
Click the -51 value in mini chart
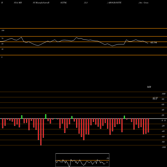tap(108, 158)
